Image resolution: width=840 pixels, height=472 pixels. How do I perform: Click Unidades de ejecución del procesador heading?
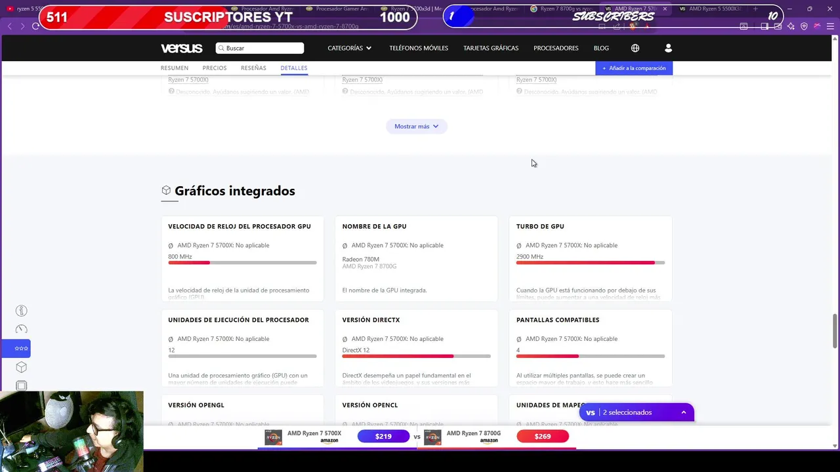[238, 320]
